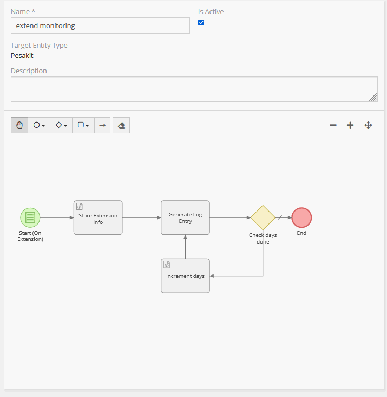The width and height of the screenshot is (387, 397).
Task: Click the red End event node
Action: pos(301,217)
